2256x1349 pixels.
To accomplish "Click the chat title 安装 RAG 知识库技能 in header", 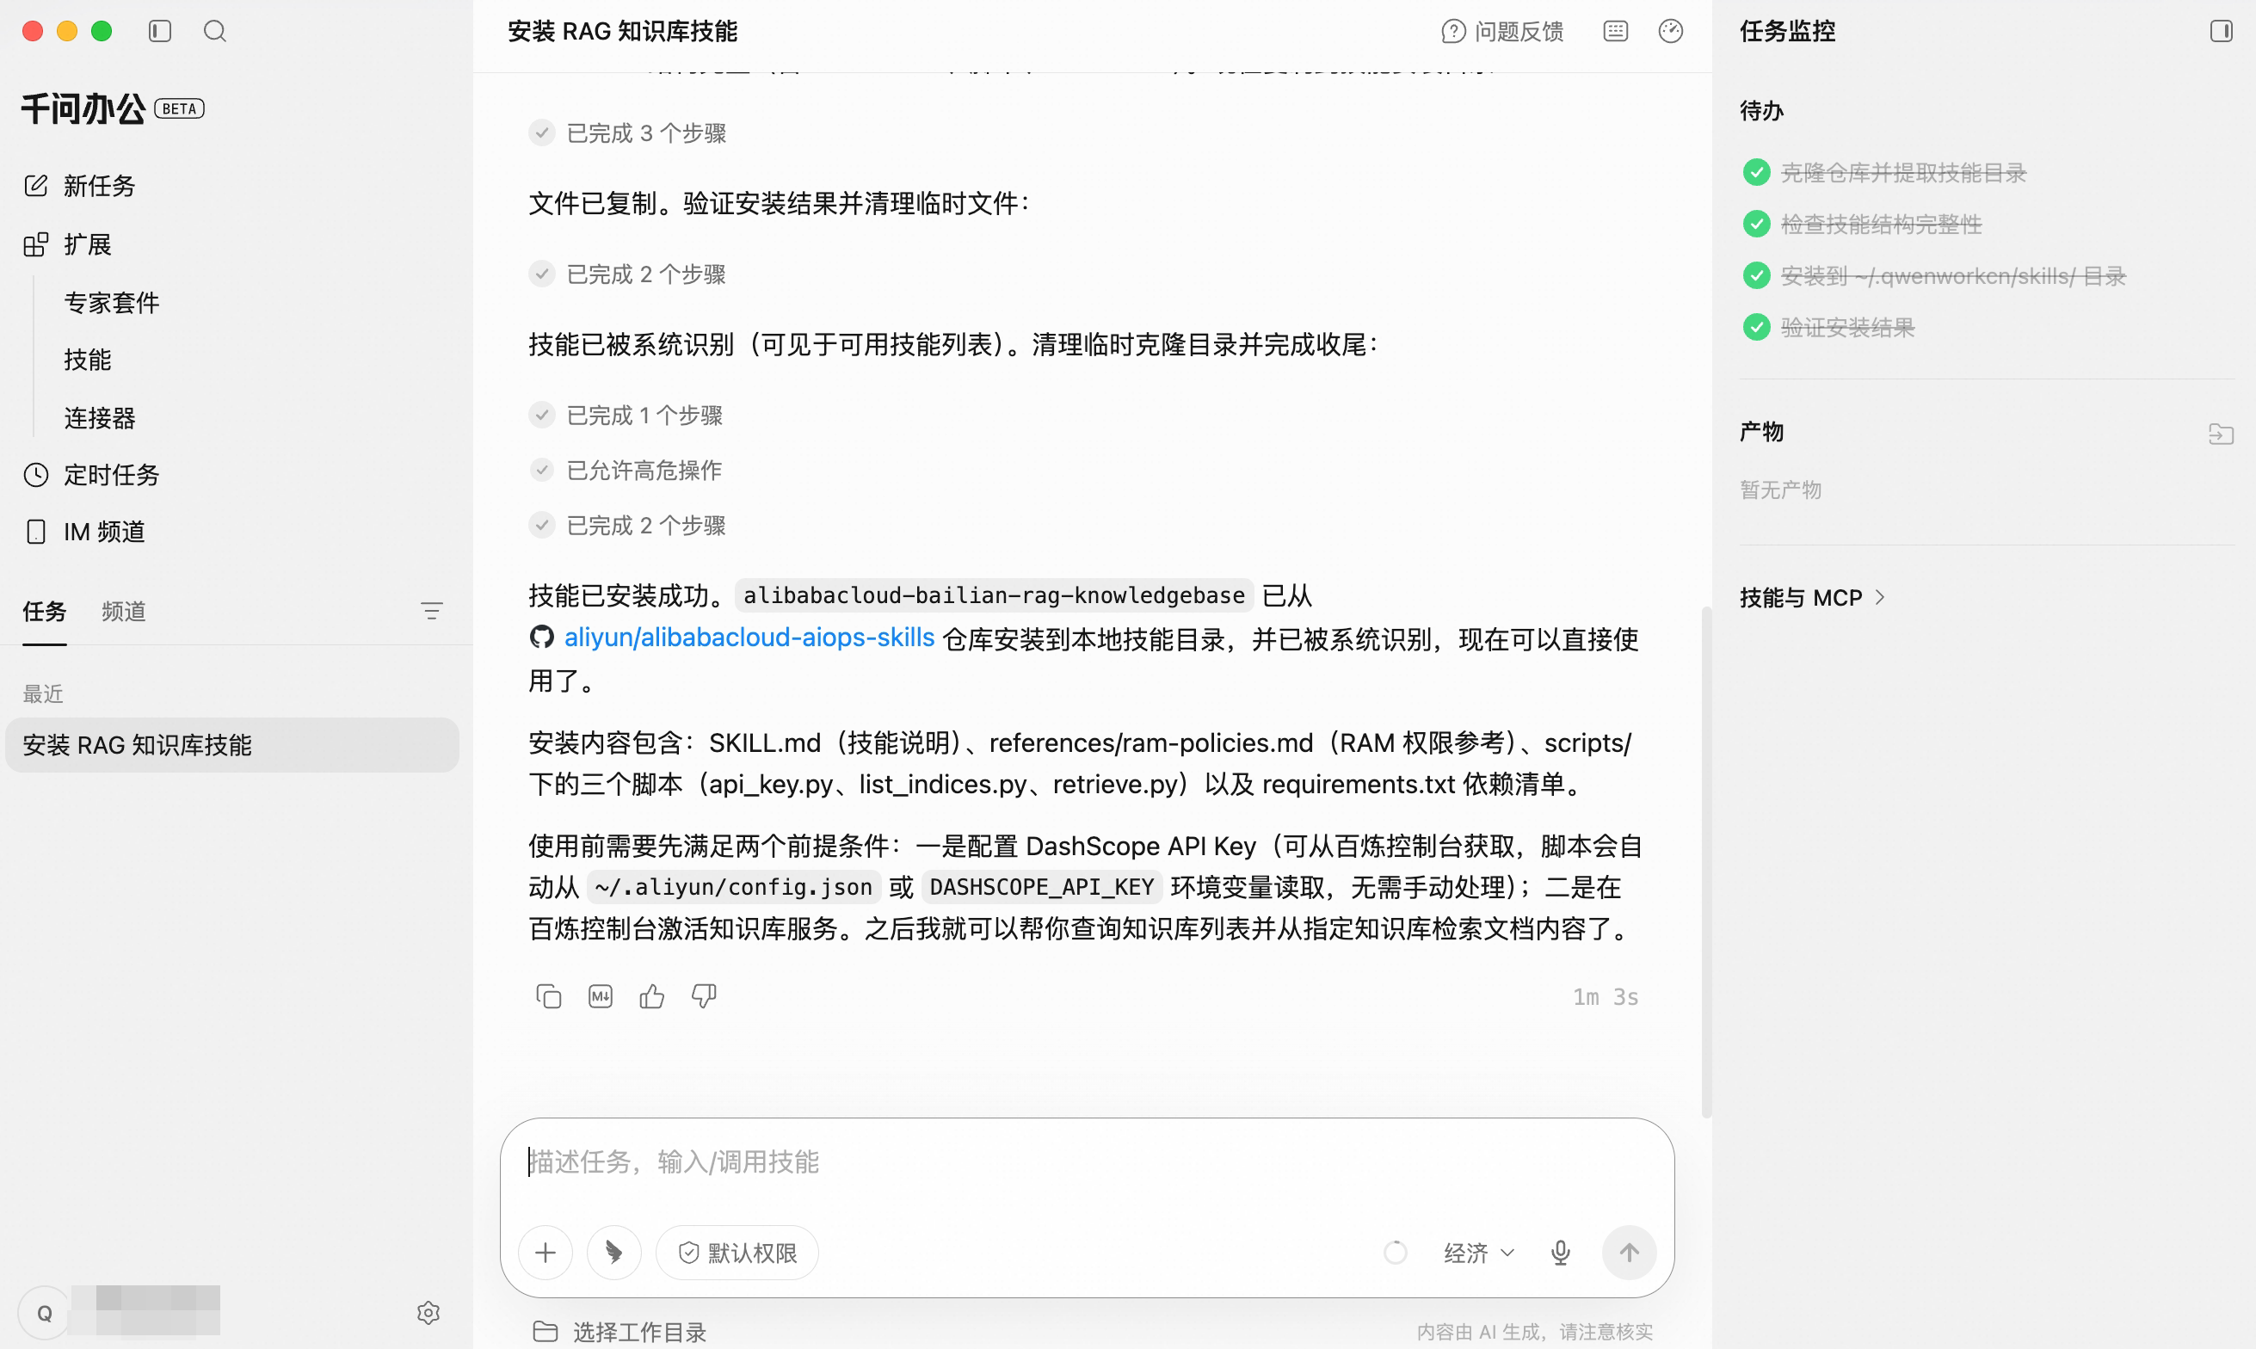I will [x=623, y=31].
